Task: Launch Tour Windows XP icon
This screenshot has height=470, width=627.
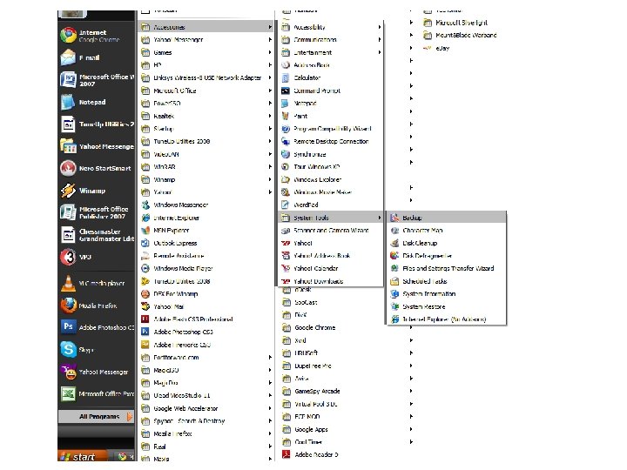Action: pyautogui.click(x=285, y=166)
